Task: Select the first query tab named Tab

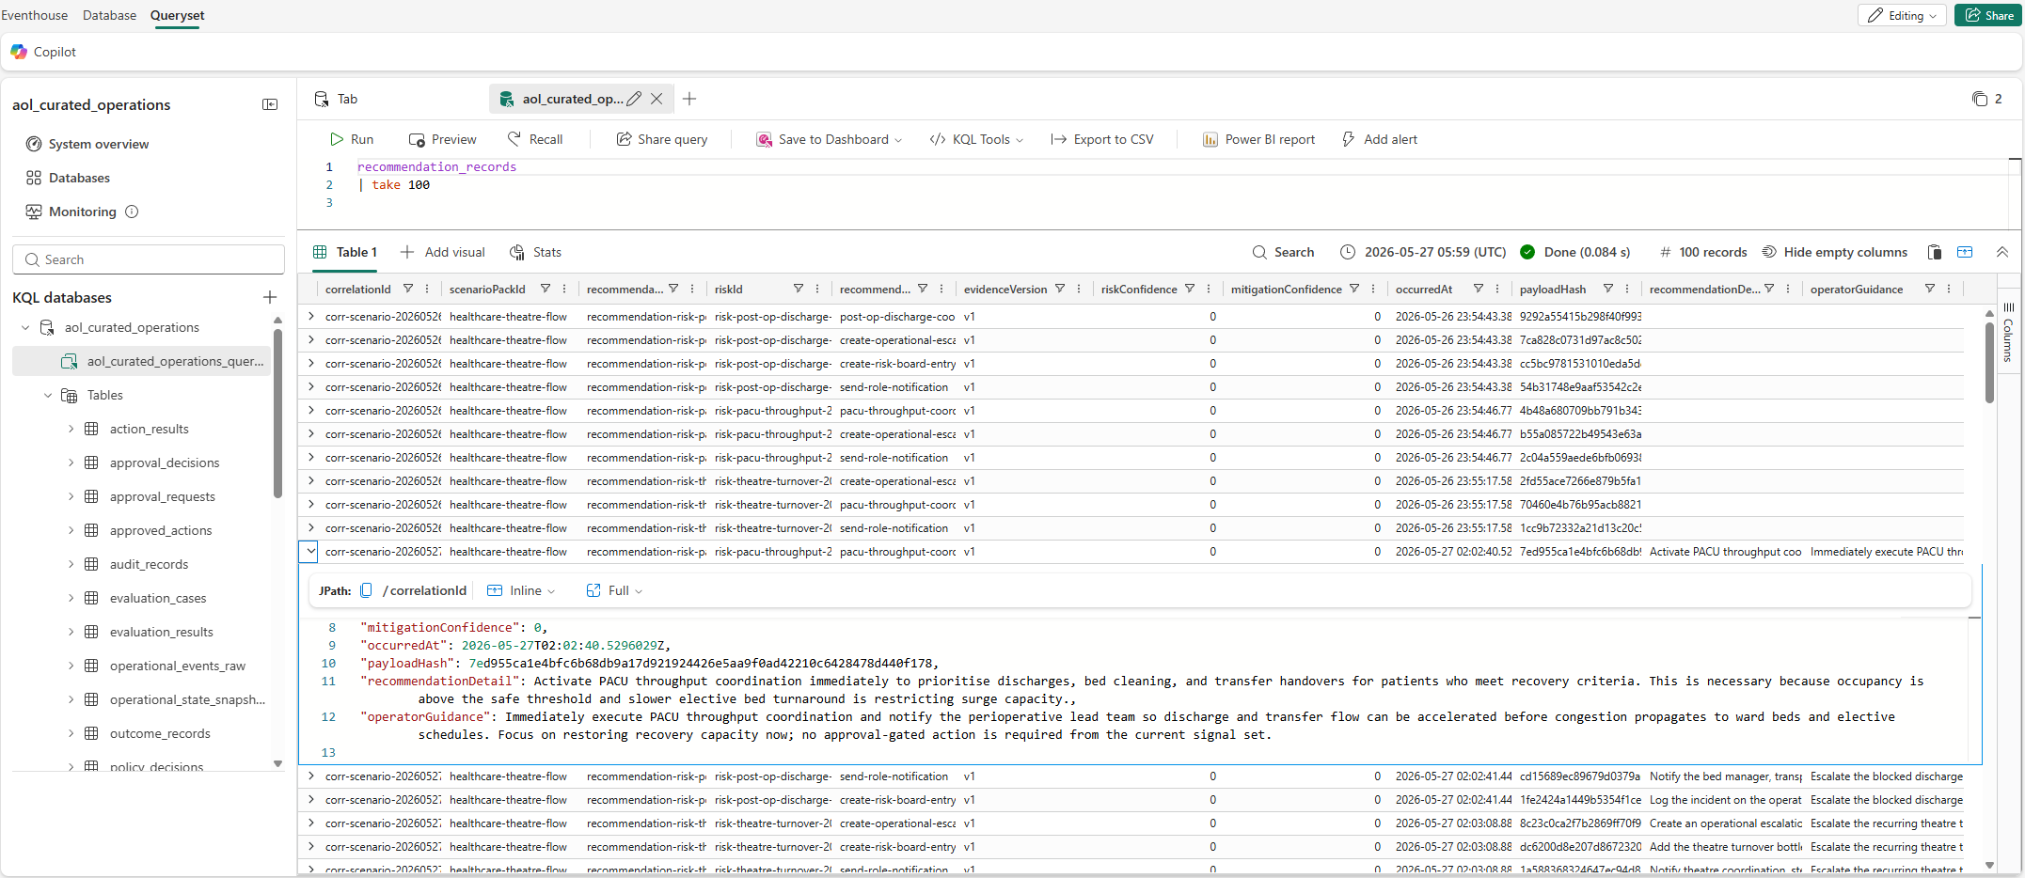Action: (x=336, y=99)
